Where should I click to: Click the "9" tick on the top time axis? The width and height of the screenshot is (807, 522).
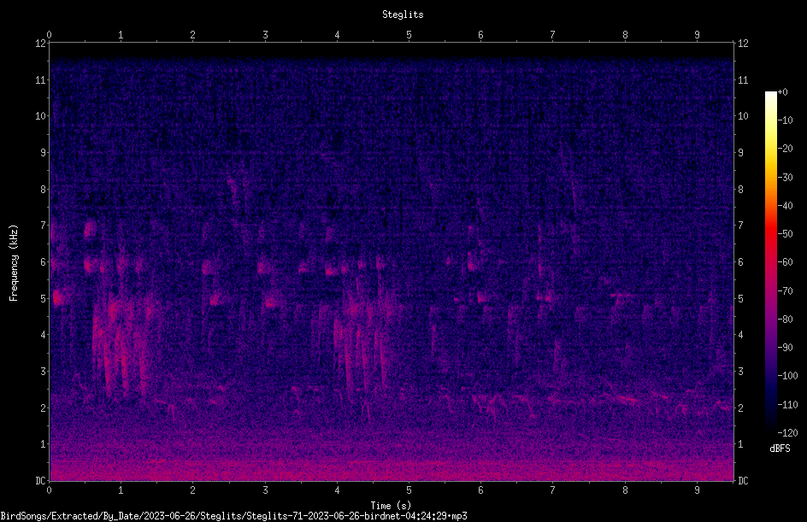coord(697,34)
